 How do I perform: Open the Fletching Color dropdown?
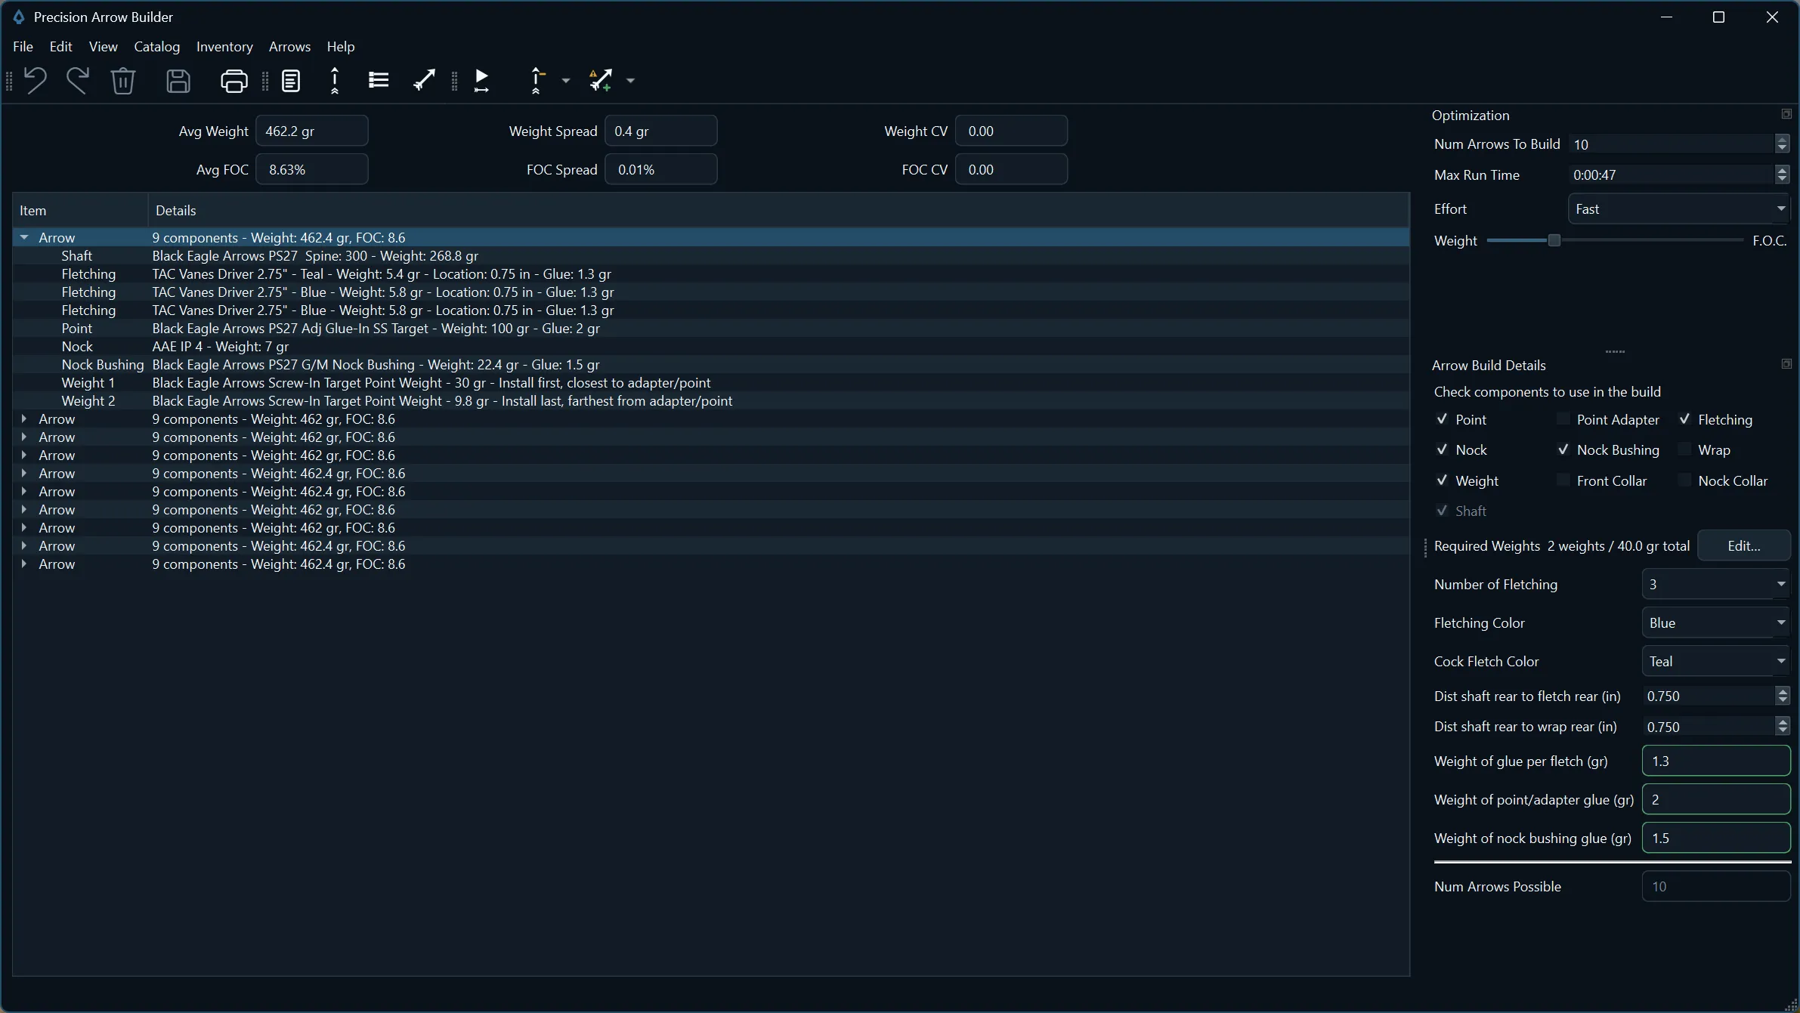[x=1715, y=622]
